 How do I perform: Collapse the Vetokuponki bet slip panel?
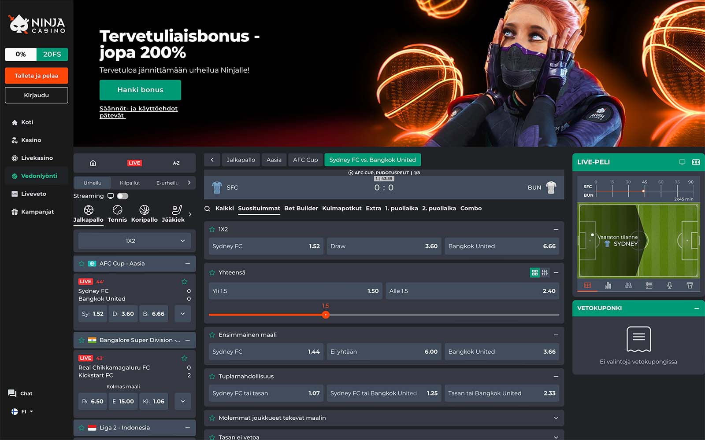[x=697, y=308]
